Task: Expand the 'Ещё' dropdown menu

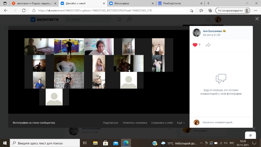Action: point(180,123)
